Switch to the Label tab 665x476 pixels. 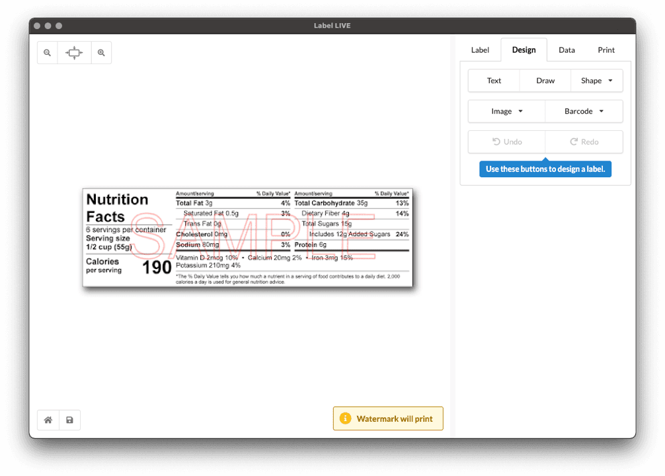[x=480, y=50]
